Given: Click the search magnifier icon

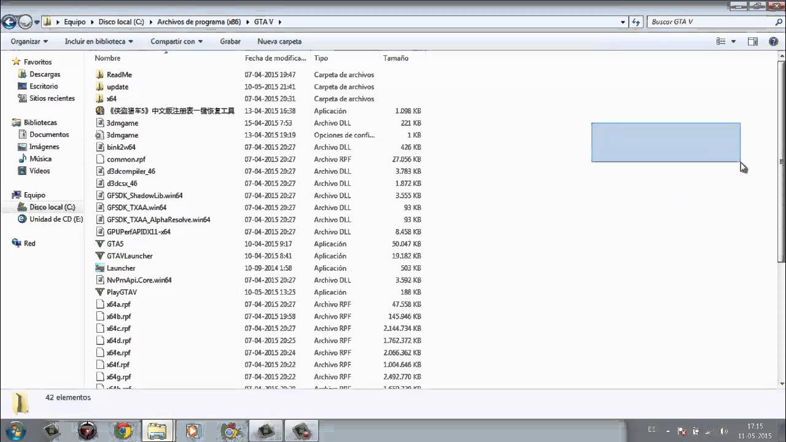Looking at the screenshot, I should point(779,21).
